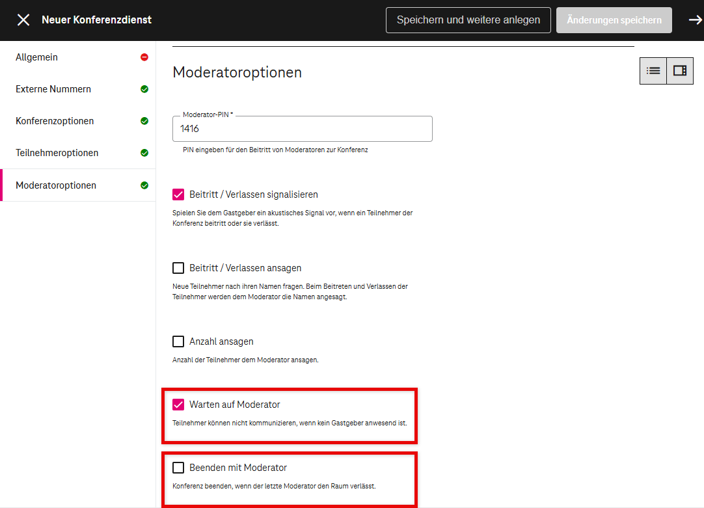
Task: Switch to side panel layout icon
Action: [x=680, y=71]
